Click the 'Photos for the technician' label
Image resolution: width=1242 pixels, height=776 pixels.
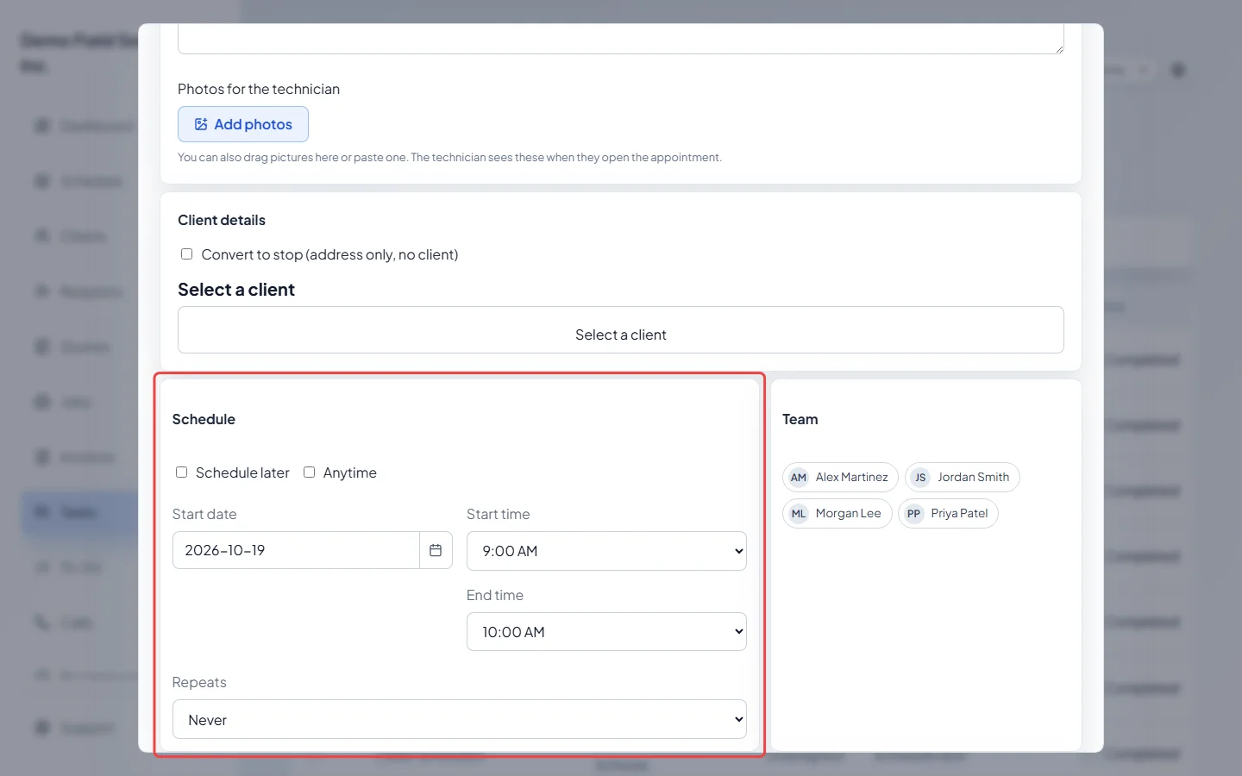pos(259,89)
